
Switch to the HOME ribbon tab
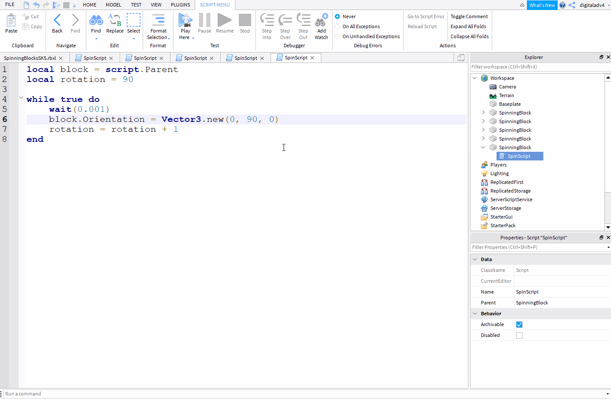(90, 5)
